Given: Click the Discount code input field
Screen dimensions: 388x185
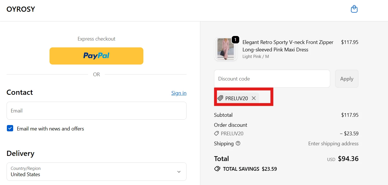Looking at the screenshot, I should [x=272, y=79].
